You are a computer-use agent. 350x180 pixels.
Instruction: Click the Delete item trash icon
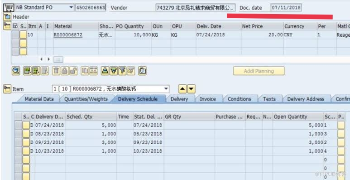point(56,71)
